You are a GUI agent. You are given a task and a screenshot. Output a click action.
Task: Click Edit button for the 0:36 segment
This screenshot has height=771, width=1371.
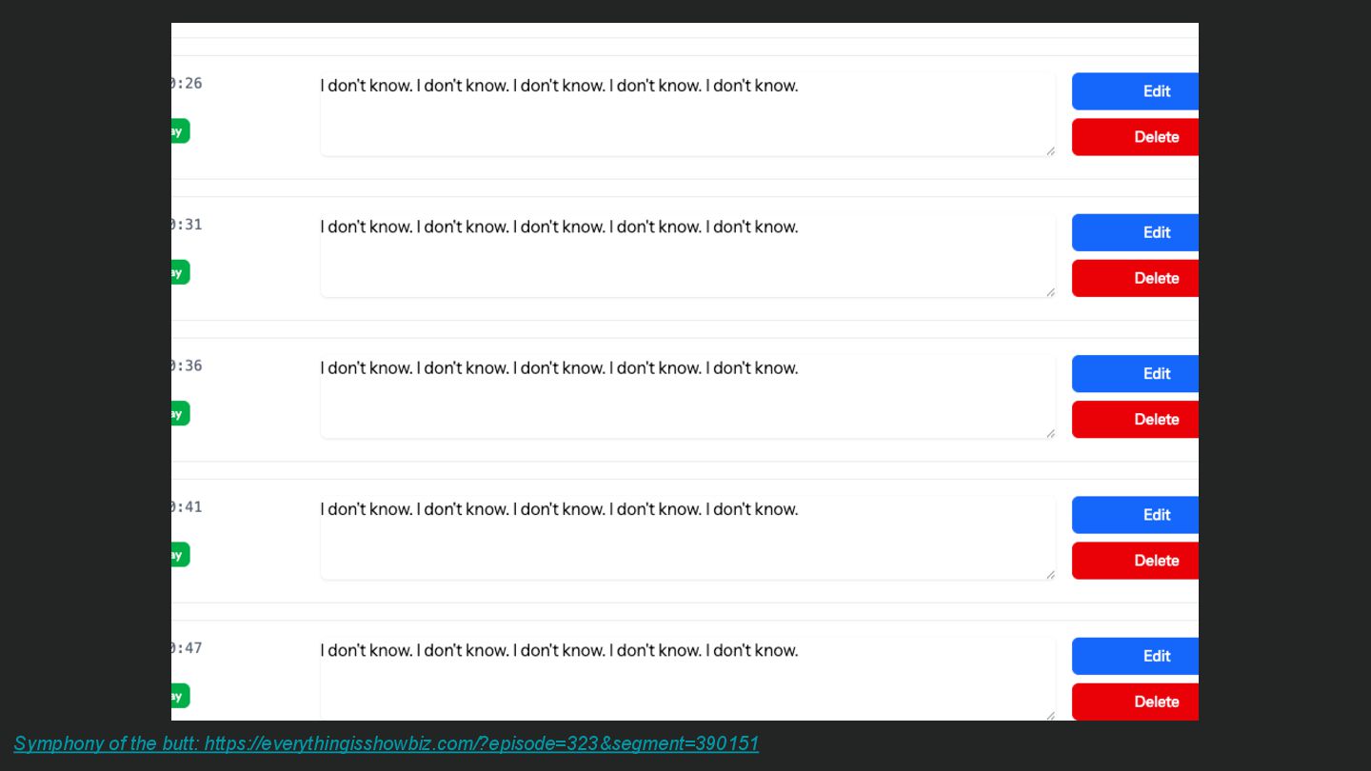coord(1135,374)
